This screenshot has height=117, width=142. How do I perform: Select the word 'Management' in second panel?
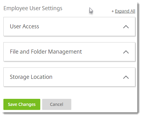click(65, 52)
